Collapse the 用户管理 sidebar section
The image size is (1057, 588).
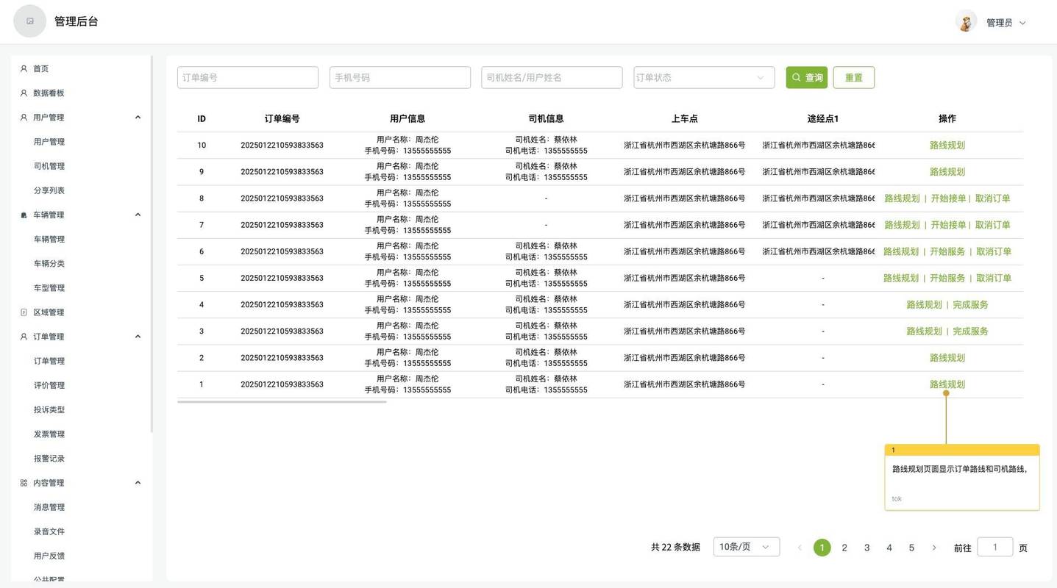[137, 115]
